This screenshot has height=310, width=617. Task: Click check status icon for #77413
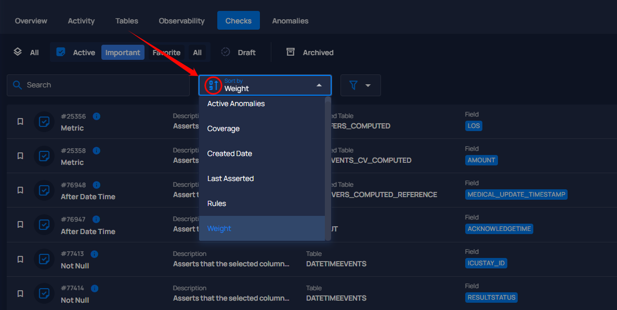[x=44, y=259]
